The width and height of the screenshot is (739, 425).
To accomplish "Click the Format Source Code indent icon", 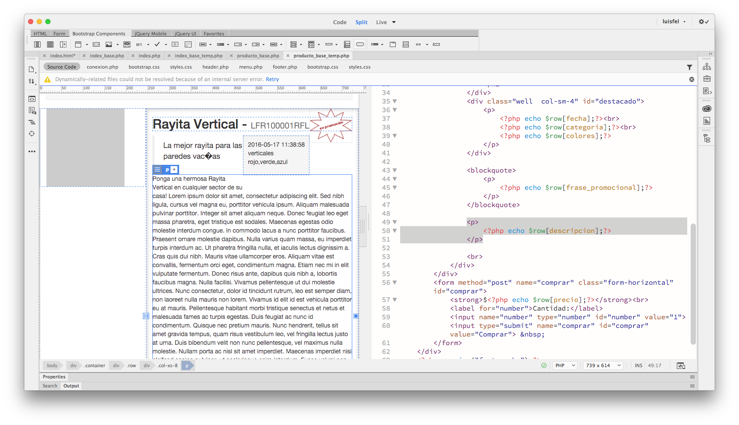I will coord(32,122).
